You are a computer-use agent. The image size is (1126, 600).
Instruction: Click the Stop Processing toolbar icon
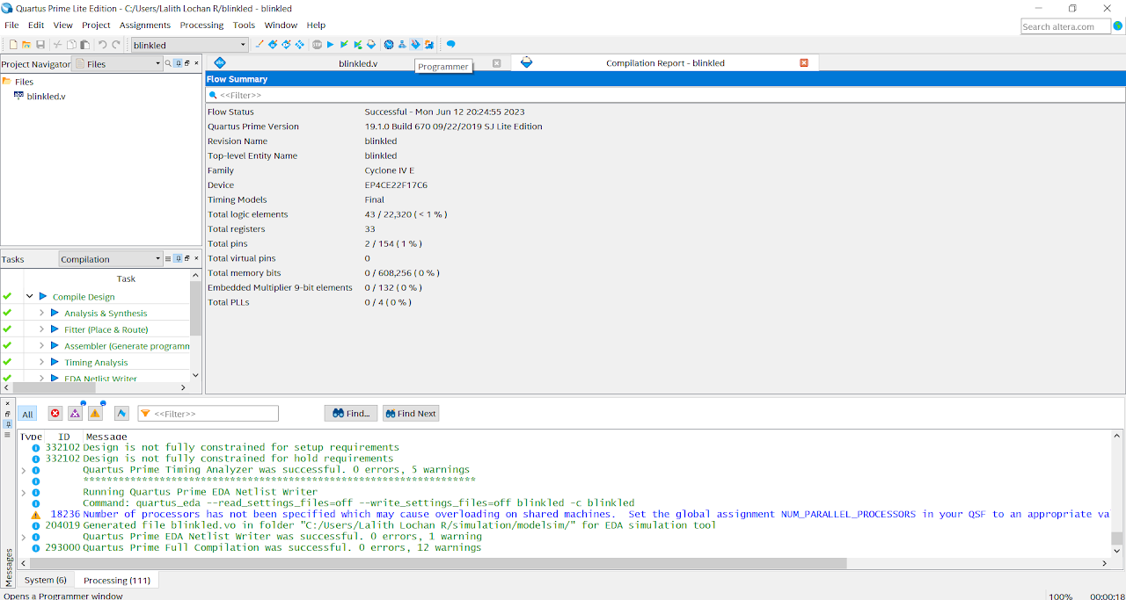(x=317, y=45)
